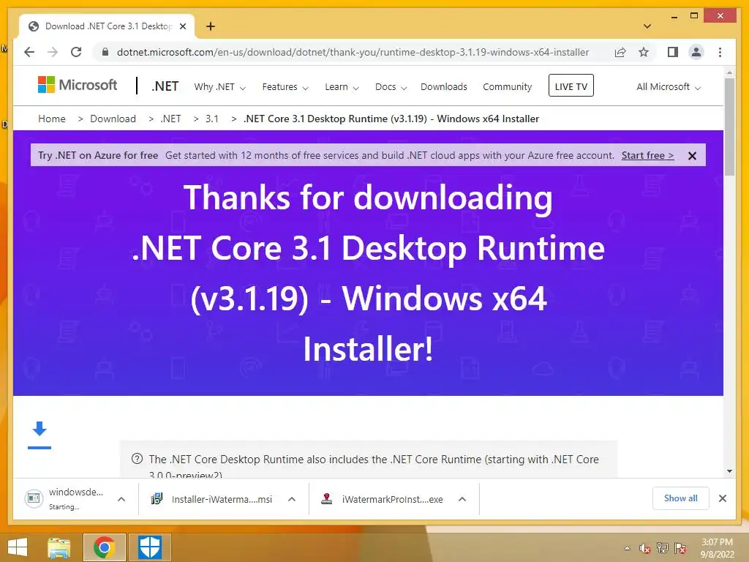
Task: Minimize the Chrome window
Action: [x=674, y=16]
